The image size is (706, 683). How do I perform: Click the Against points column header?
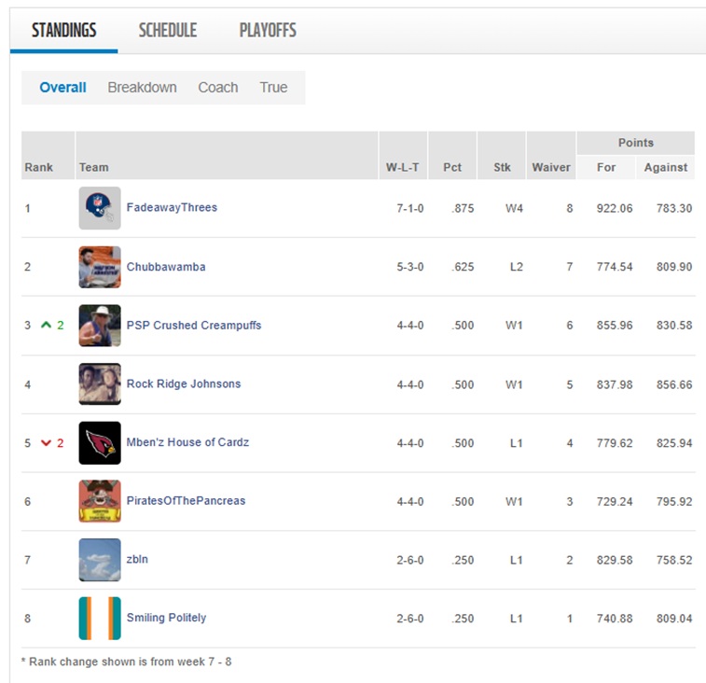click(666, 167)
